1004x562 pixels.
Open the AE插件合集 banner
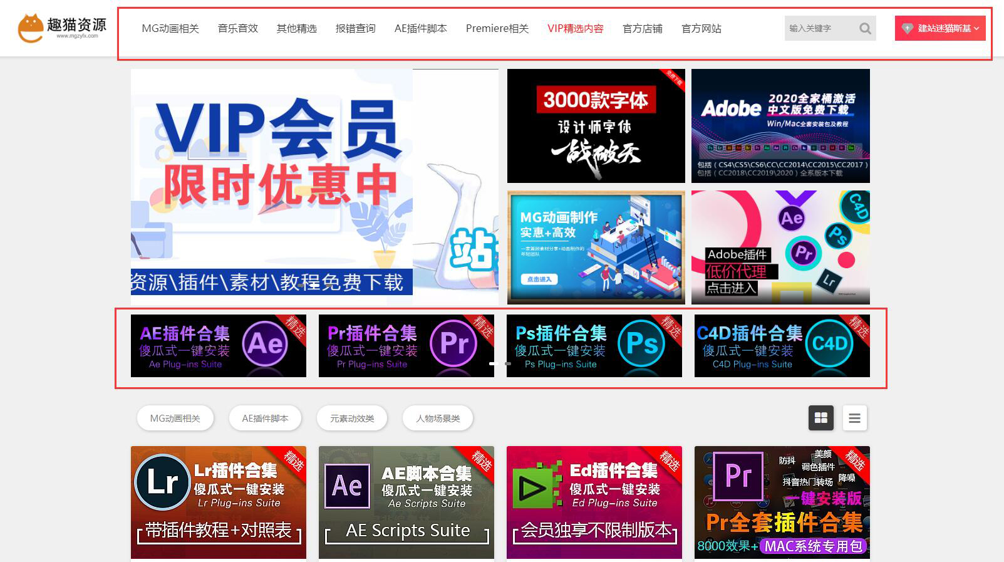pos(218,346)
